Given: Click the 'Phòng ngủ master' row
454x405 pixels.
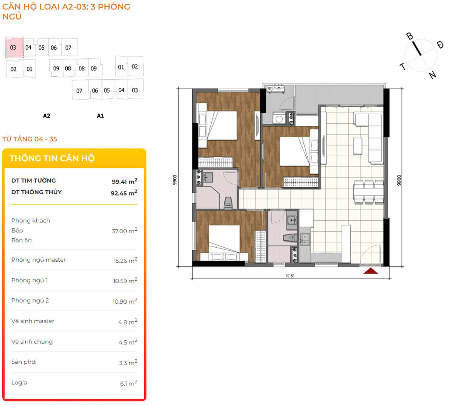Looking at the screenshot, I should click(x=74, y=260).
